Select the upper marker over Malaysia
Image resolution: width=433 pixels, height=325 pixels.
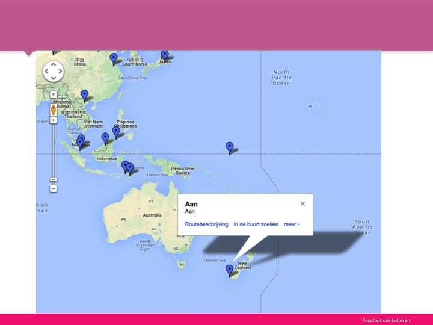tap(81, 137)
